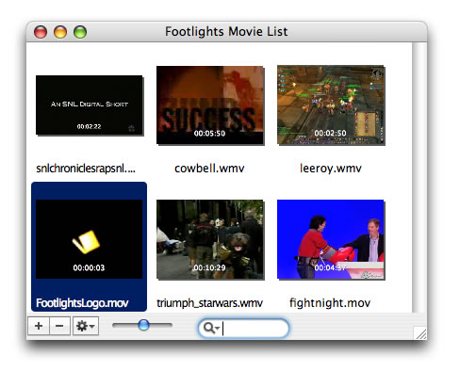
Task: Select the fightnight.mov thumbnail
Action: [x=331, y=239]
